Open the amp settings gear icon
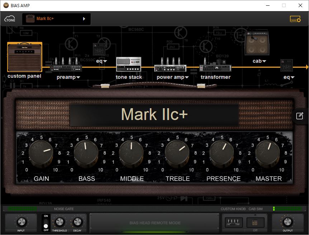The width and height of the screenshot is (309, 235). pyautogui.click(x=295, y=19)
